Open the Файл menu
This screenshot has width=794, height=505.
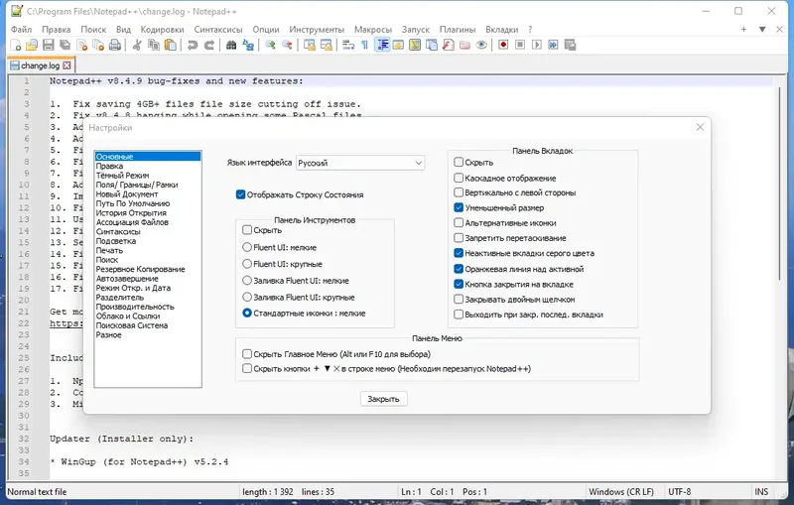[21, 30]
